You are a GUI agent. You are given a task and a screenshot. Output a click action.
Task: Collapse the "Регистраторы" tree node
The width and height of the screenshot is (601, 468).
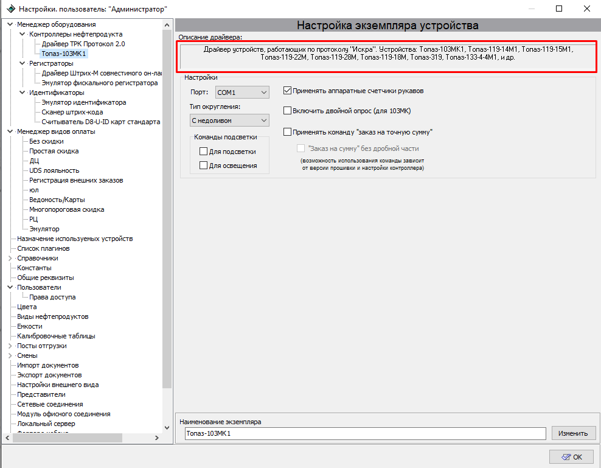(x=23, y=63)
